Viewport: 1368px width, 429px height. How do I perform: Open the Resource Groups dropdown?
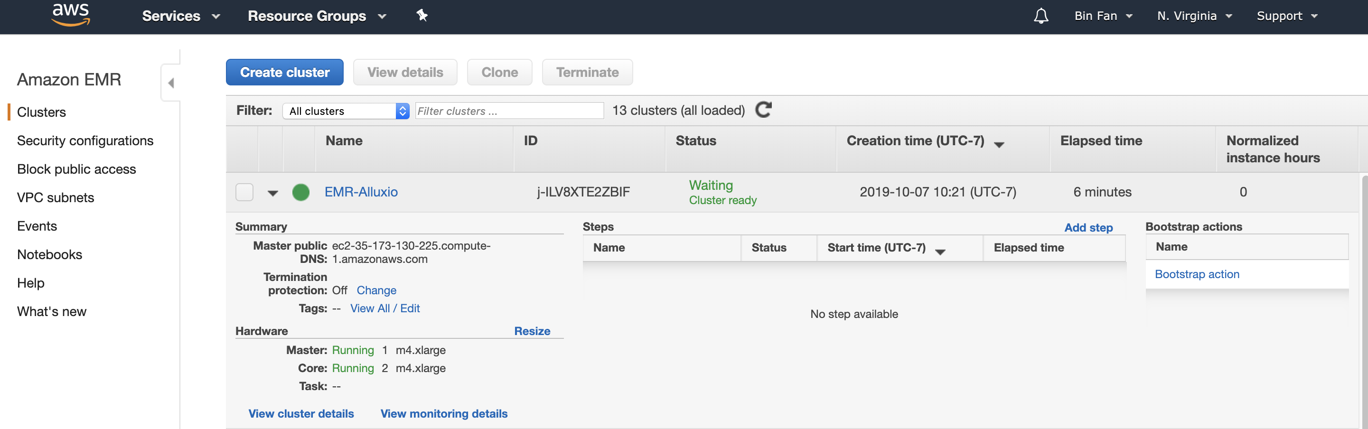coord(317,16)
